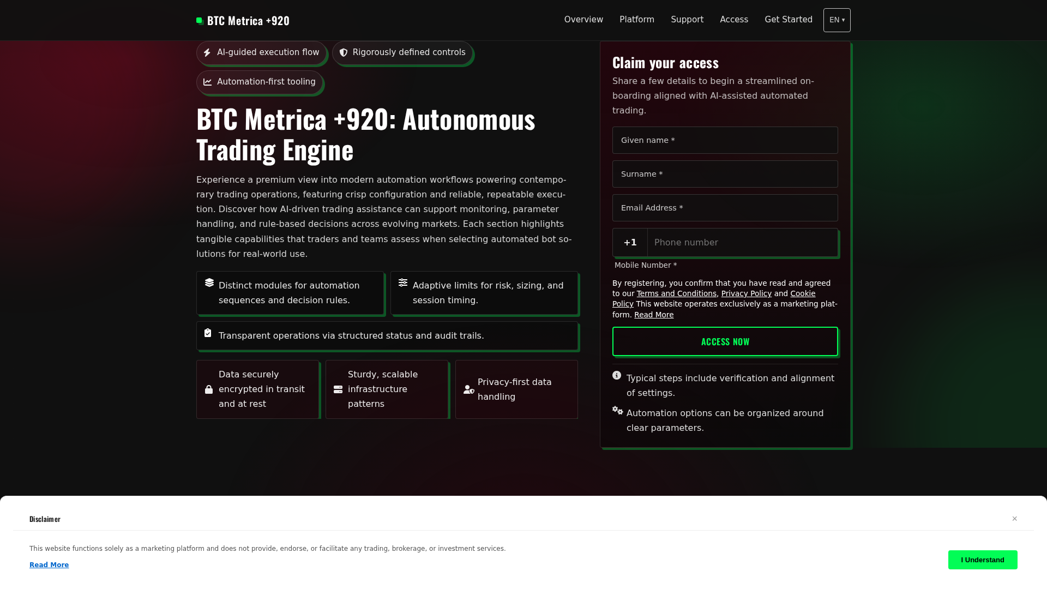This screenshot has width=1047, height=589.
Task: Click the Typical steps include verification text
Action: coord(730,386)
